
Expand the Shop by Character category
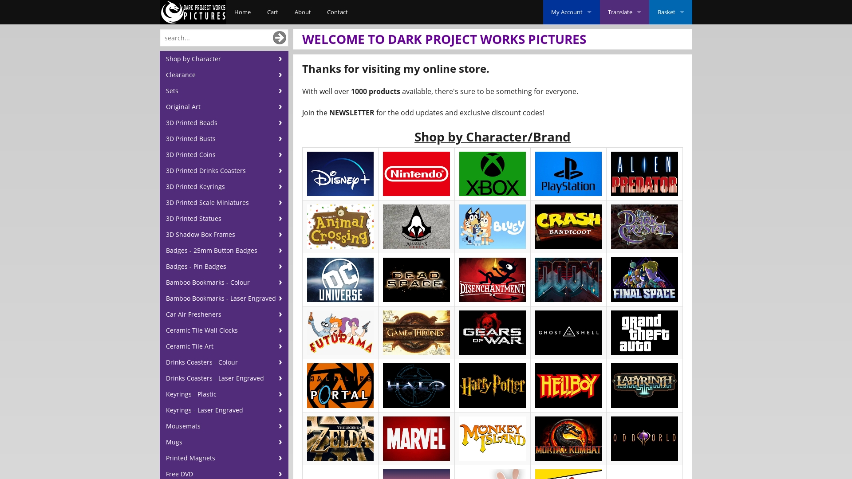pos(224,59)
